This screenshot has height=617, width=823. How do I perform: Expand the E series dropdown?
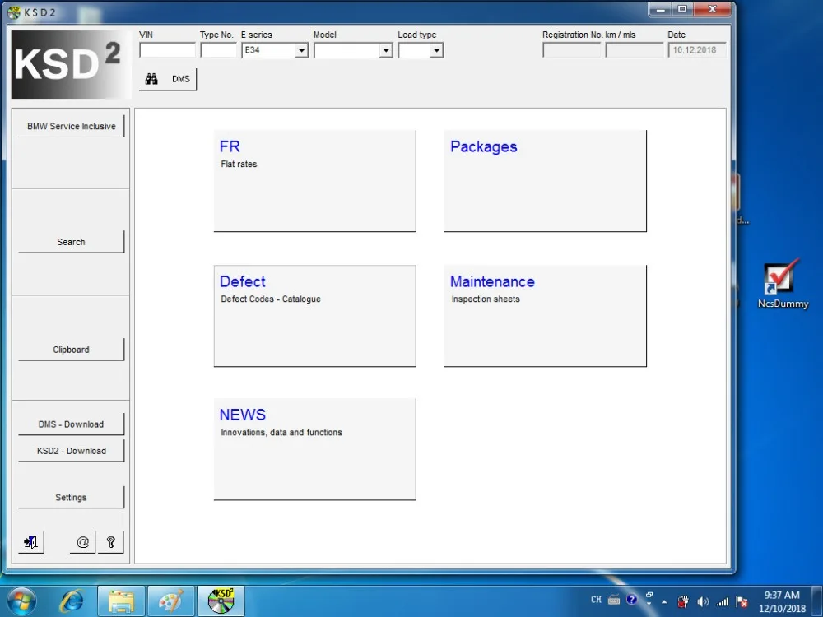coord(301,50)
